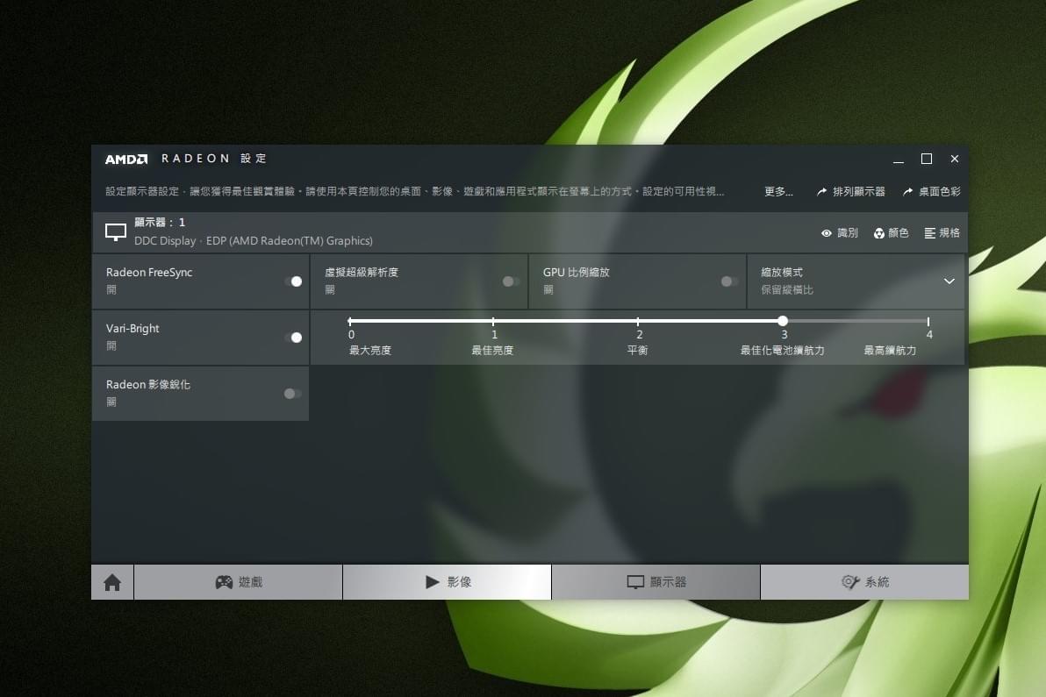Image resolution: width=1046 pixels, height=697 pixels.
Task: Toggle Vari-Bright switch
Action: click(293, 338)
